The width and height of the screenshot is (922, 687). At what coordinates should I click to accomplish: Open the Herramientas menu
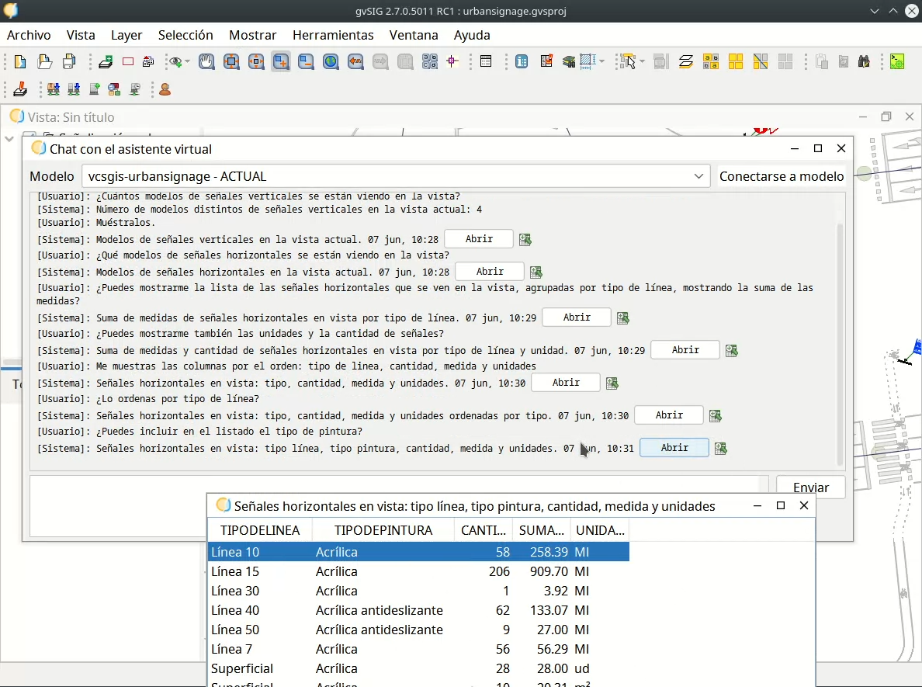coord(333,35)
